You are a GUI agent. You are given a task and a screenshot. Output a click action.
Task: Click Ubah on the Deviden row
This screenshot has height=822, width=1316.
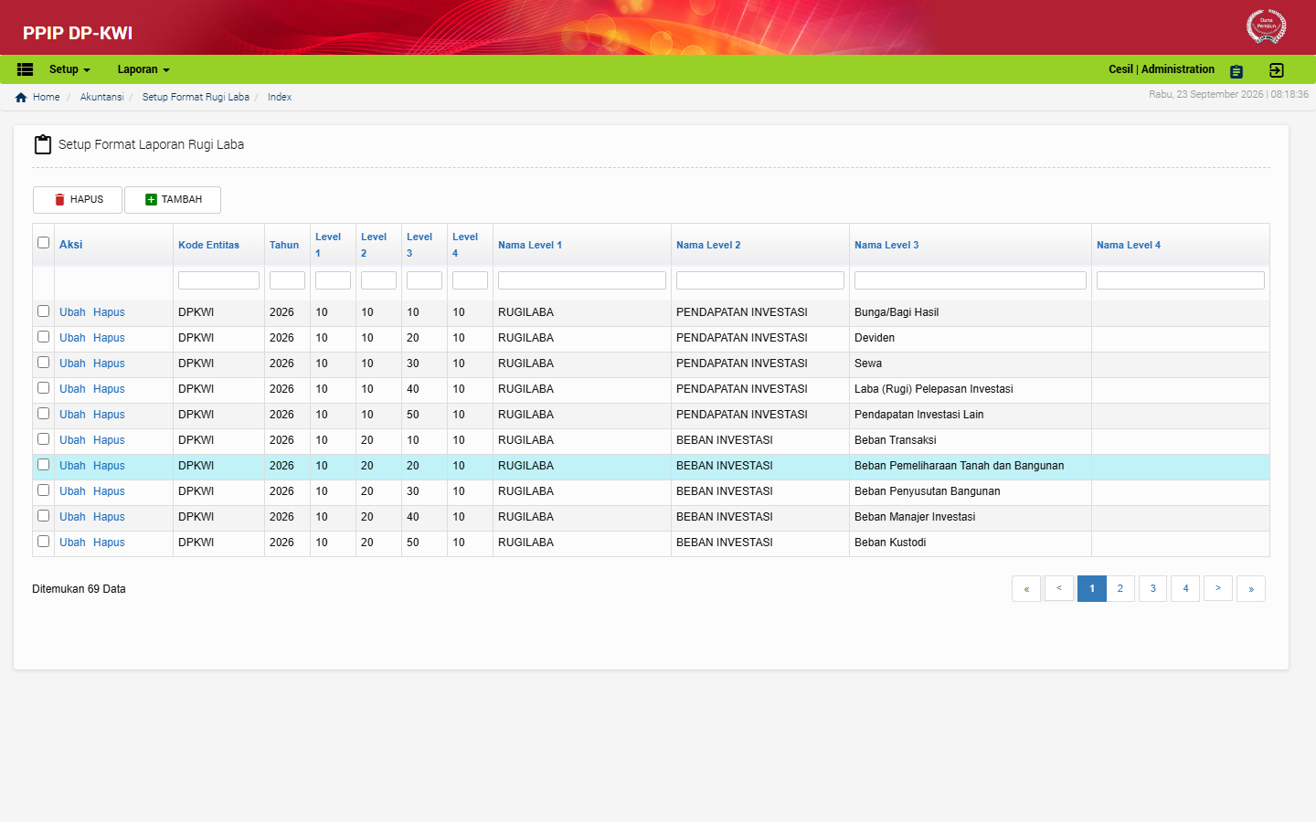click(72, 338)
